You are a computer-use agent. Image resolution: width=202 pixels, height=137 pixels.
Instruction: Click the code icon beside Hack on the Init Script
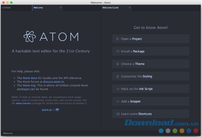(x=118, y=89)
